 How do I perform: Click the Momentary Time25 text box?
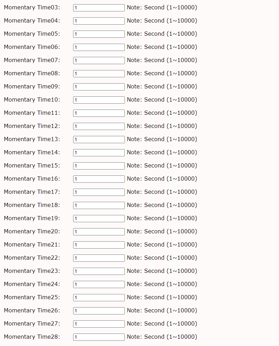click(99, 297)
